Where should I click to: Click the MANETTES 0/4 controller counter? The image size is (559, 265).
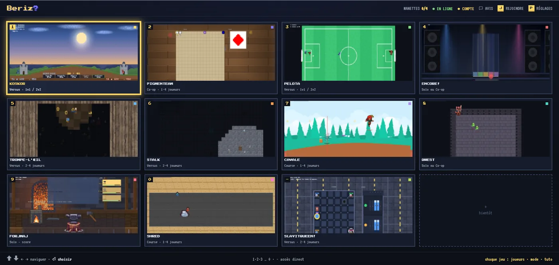[x=415, y=8]
